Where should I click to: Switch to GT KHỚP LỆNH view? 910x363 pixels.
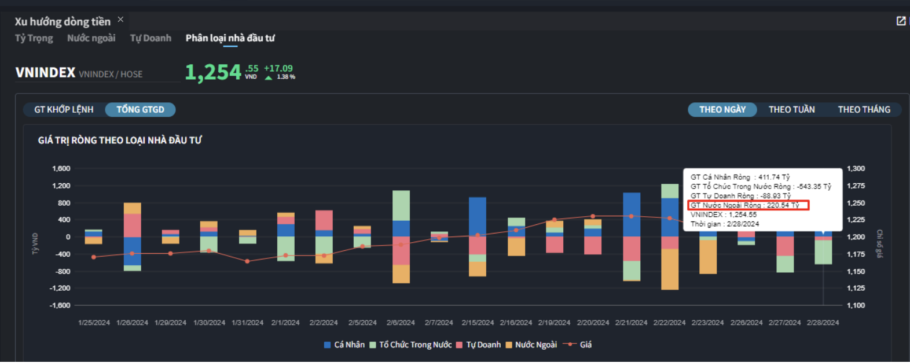(x=64, y=109)
